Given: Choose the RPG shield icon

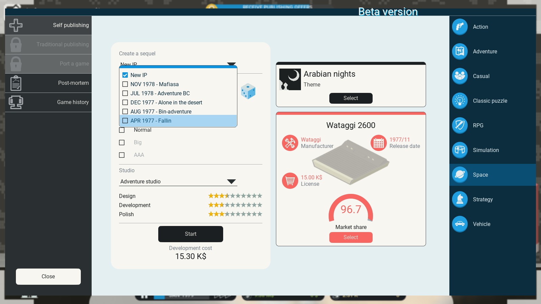Looking at the screenshot, I should pos(460,126).
